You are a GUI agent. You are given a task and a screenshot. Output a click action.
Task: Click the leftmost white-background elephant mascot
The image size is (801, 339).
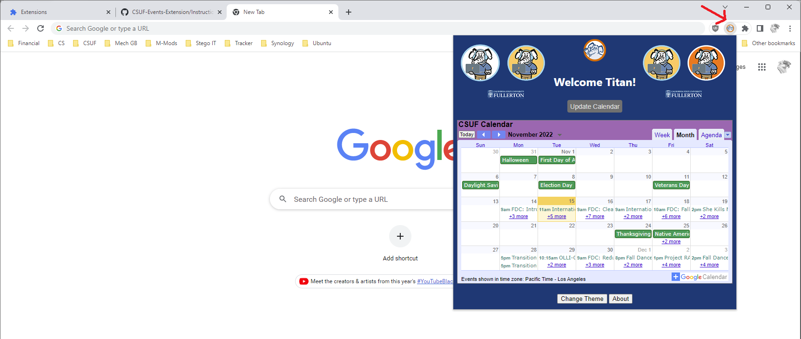480,63
